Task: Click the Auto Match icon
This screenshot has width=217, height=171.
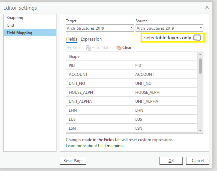Action: pos(88,48)
